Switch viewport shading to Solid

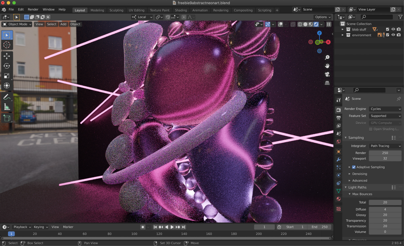click(305, 24)
